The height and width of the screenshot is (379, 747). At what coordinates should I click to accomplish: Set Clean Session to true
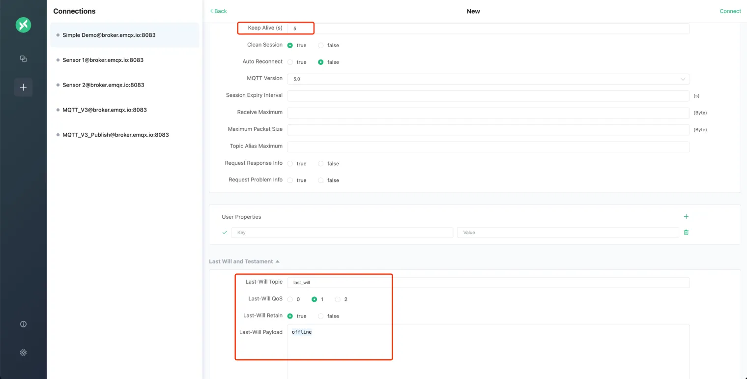tap(290, 45)
